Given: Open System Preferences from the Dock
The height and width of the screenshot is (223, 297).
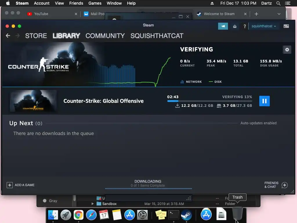Looking at the screenshot, I should [142, 215].
